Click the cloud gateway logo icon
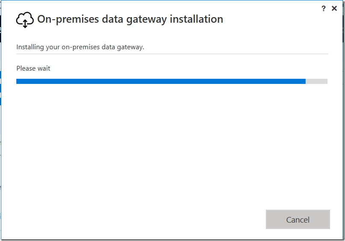Image resolution: width=345 pixels, height=241 pixels. coord(25,20)
